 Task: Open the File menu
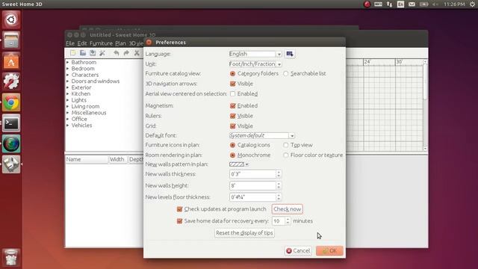tap(70, 43)
